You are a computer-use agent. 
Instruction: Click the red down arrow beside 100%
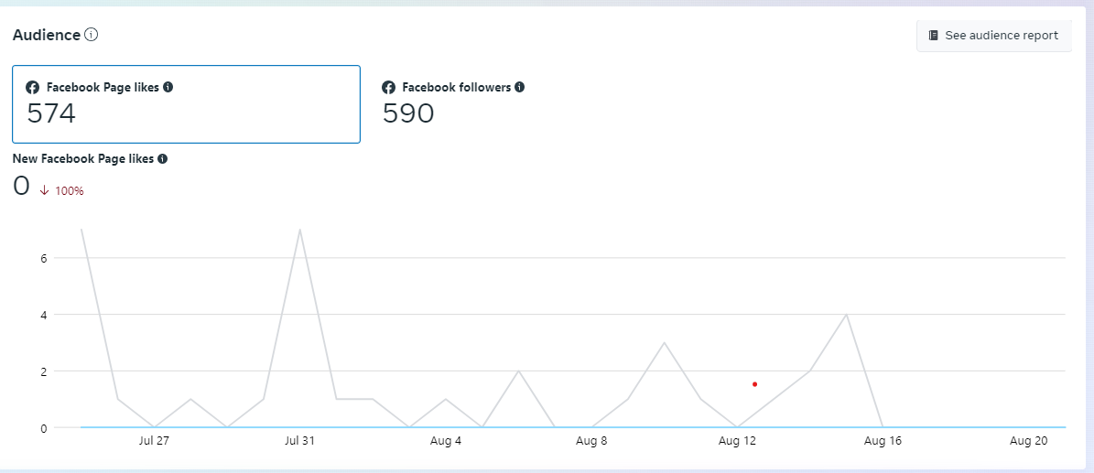[44, 190]
